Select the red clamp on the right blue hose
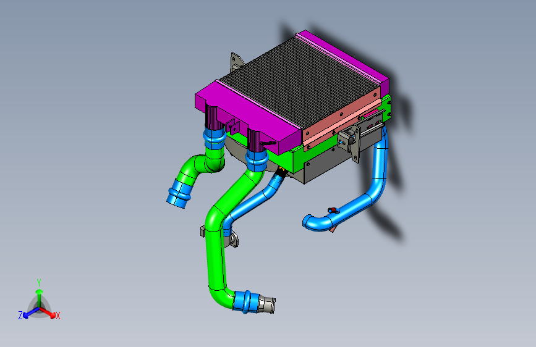 pyautogui.click(x=332, y=211)
